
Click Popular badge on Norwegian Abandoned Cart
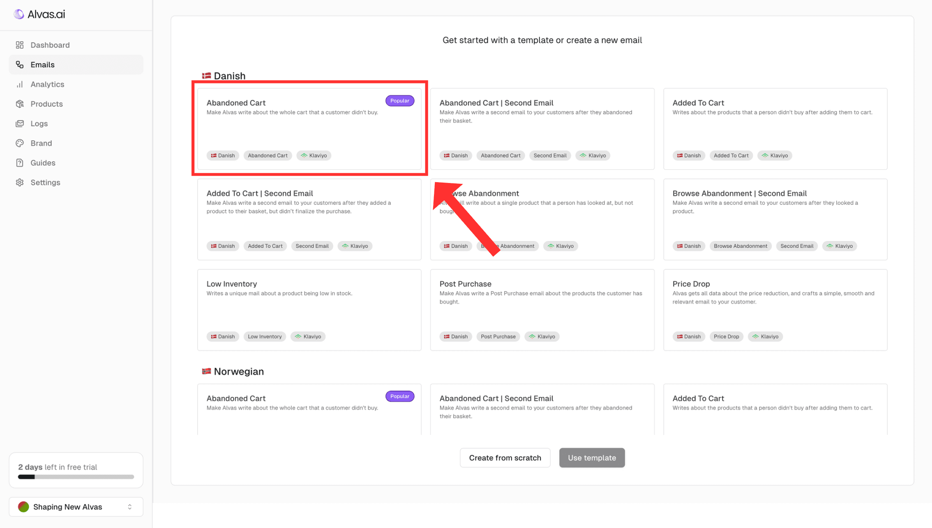pyautogui.click(x=399, y=396)
